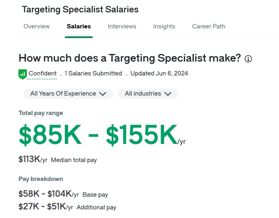Open the Interviews tab
Screen dimensions: 279x218
point(122,26)
